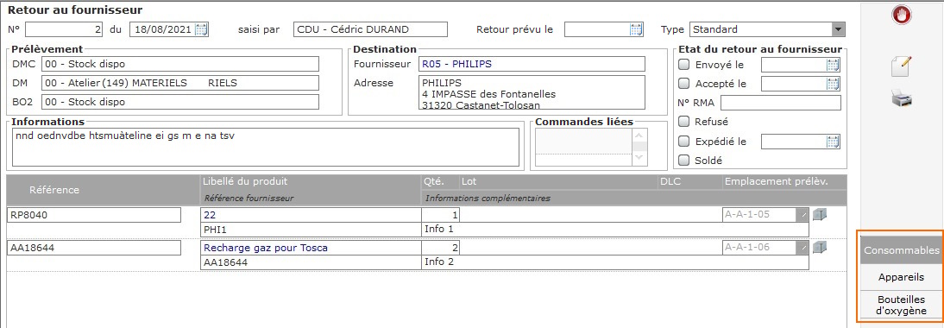The image size is (944, 328).
Task: Switch to the Appareils tab
Action: tap(901, 277)
